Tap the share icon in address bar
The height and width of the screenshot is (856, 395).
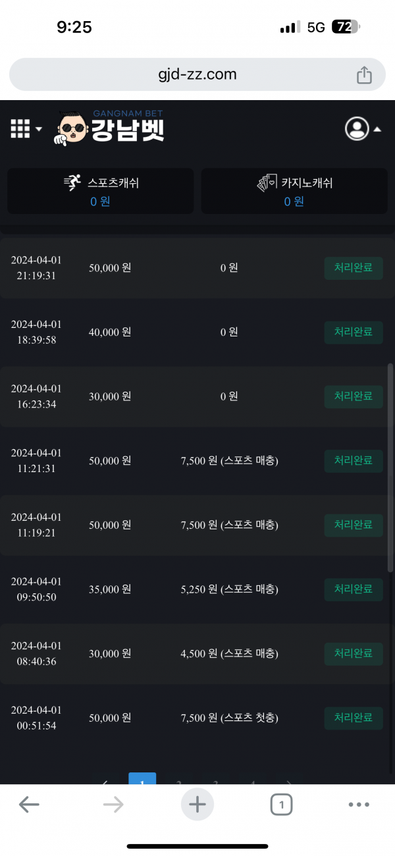pos(364,75)
